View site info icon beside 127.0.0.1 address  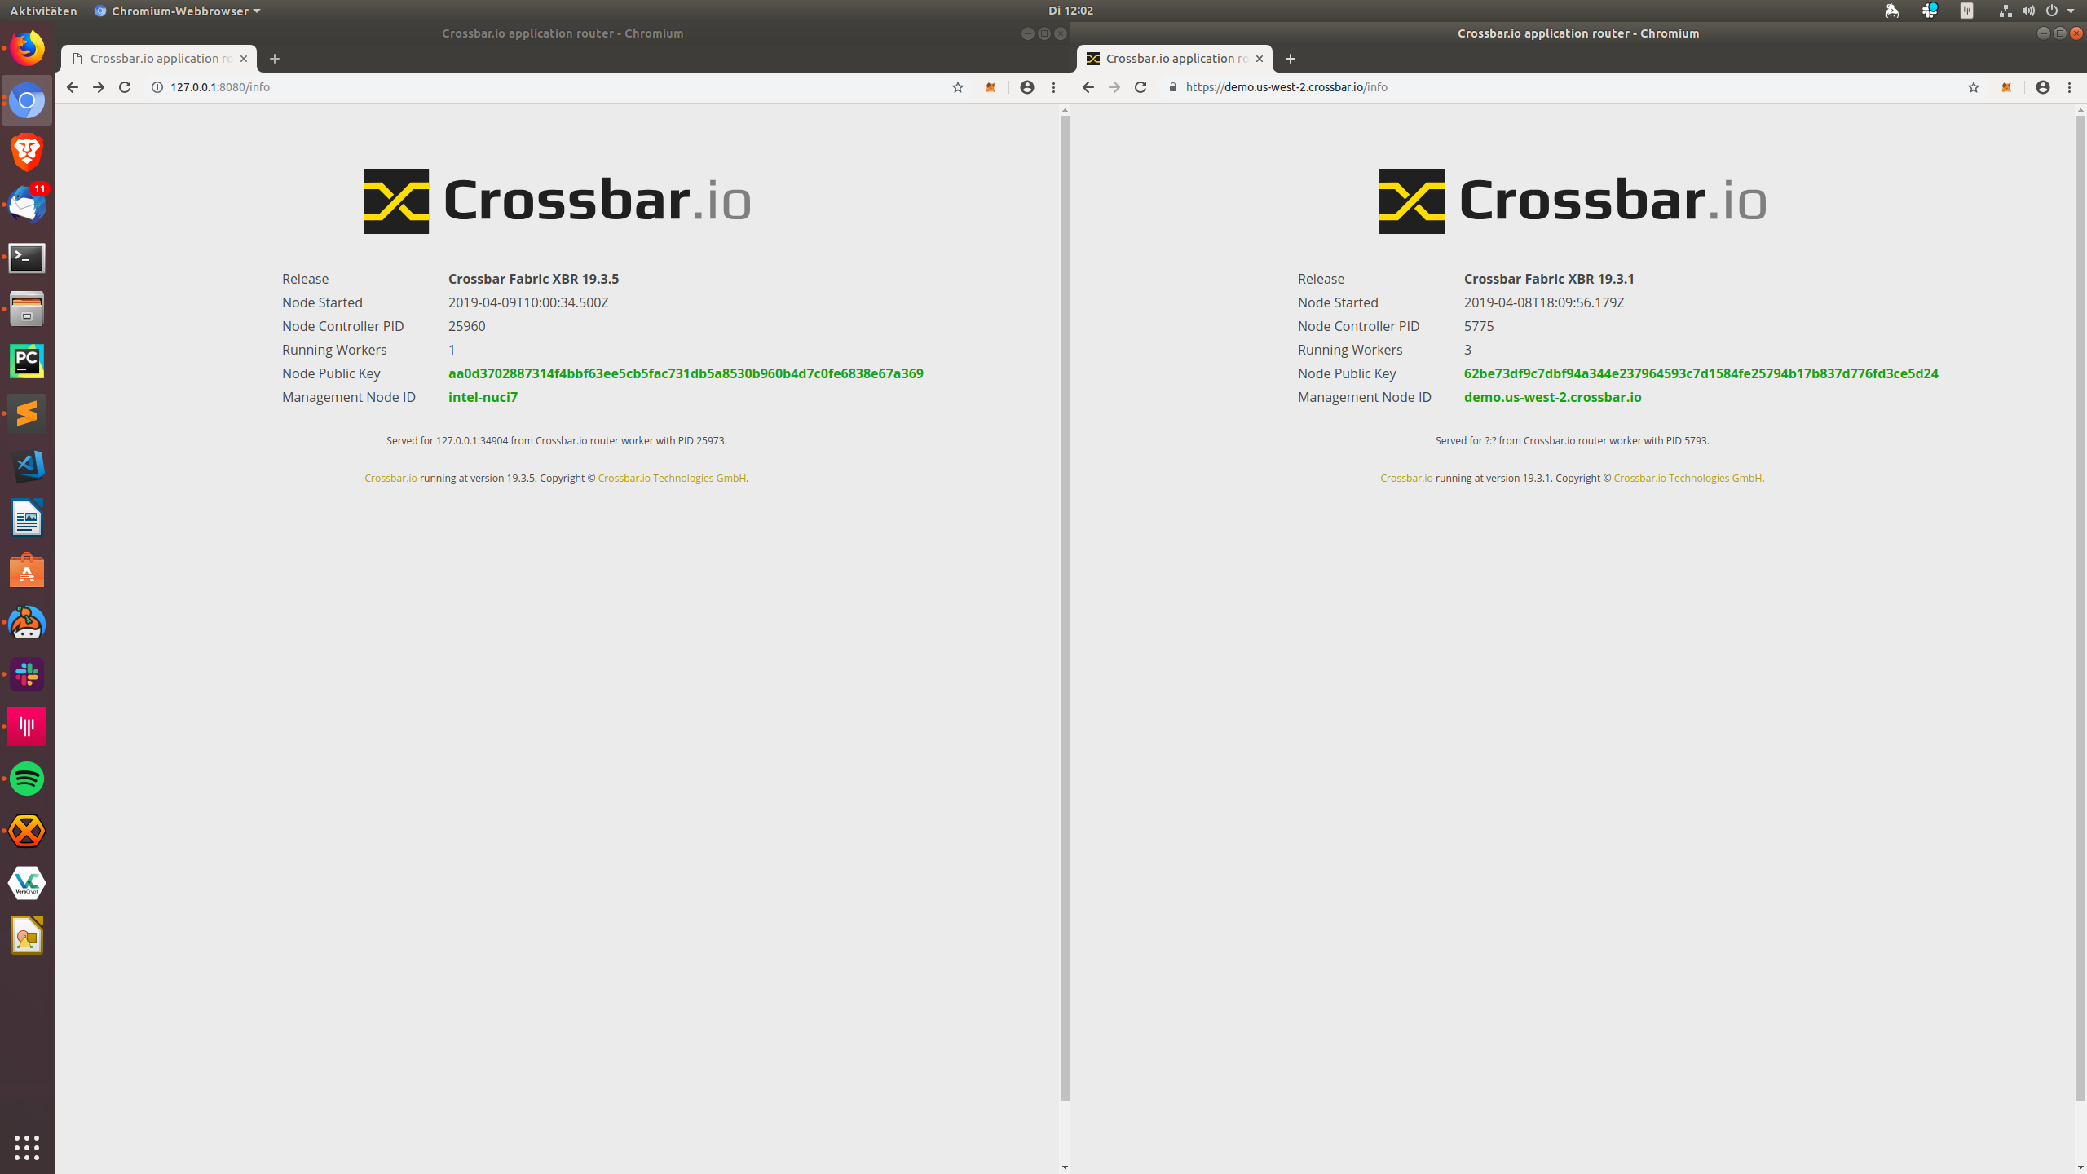tap(157, 87)
